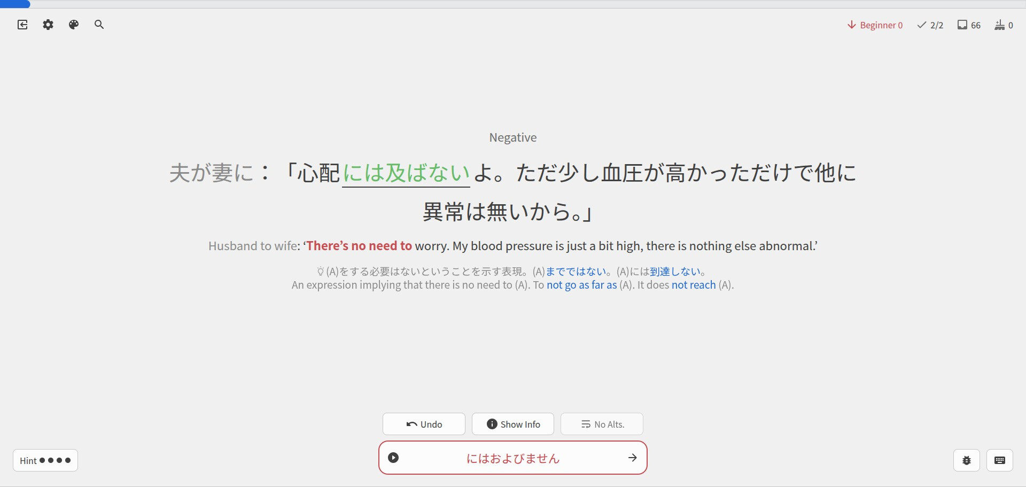Open the 到達しない link
This screenshot has height=487, width=1026.
click(x=674, y=272)
